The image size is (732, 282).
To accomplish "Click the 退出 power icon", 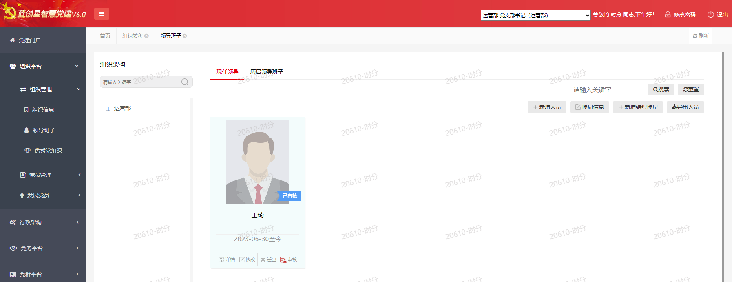I will pyautogui.click(x=711, y=15).
